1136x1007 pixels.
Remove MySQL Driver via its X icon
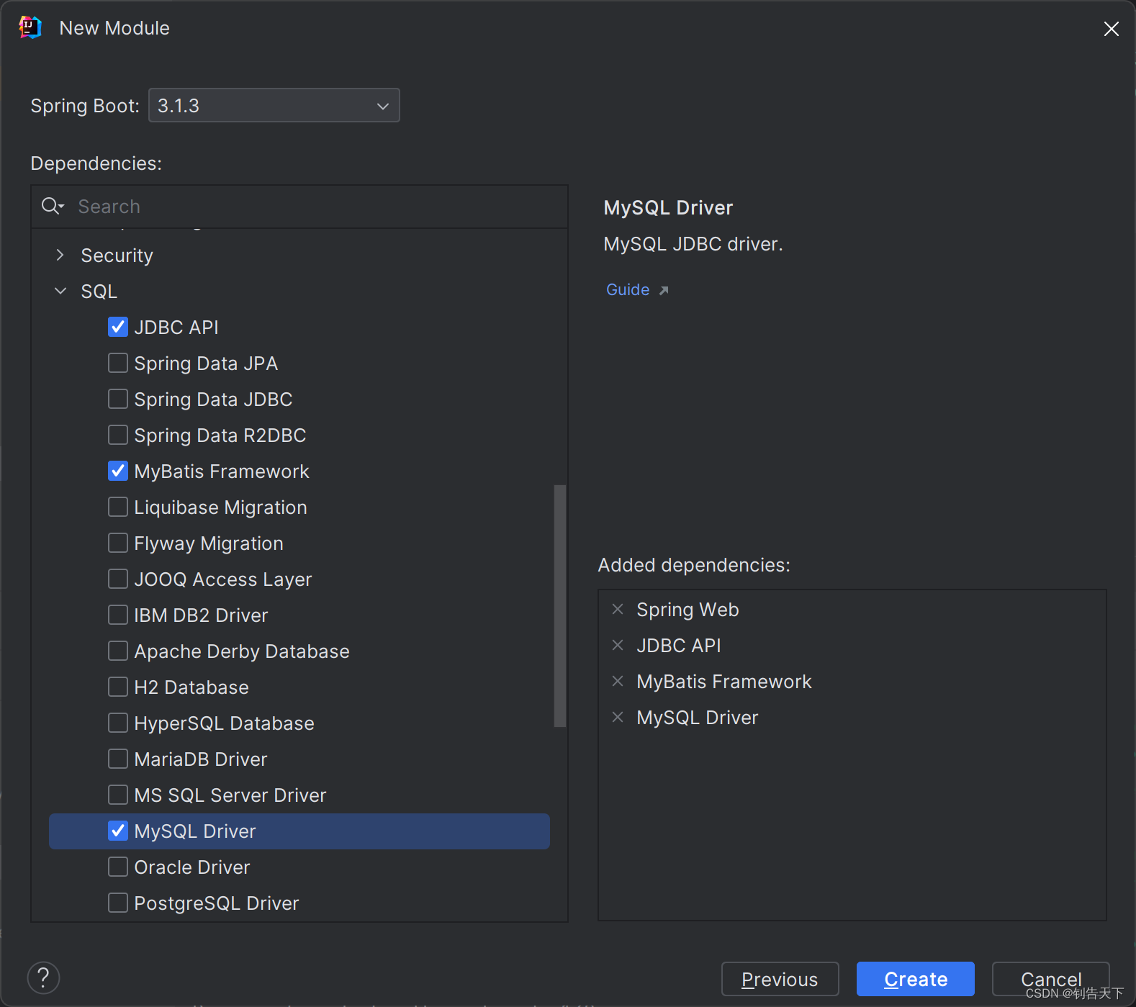pyautogui.click(x=618, y=717)
